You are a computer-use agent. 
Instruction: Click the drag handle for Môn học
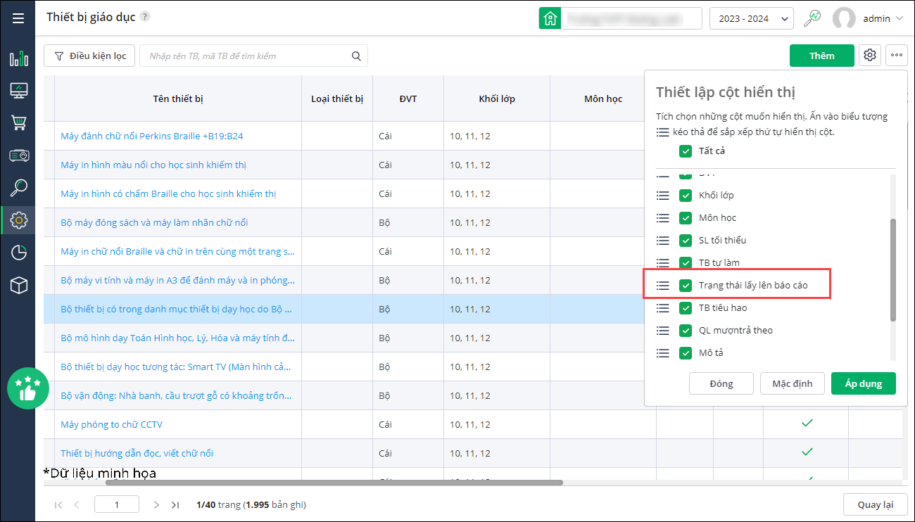click(x=662, y=218)
